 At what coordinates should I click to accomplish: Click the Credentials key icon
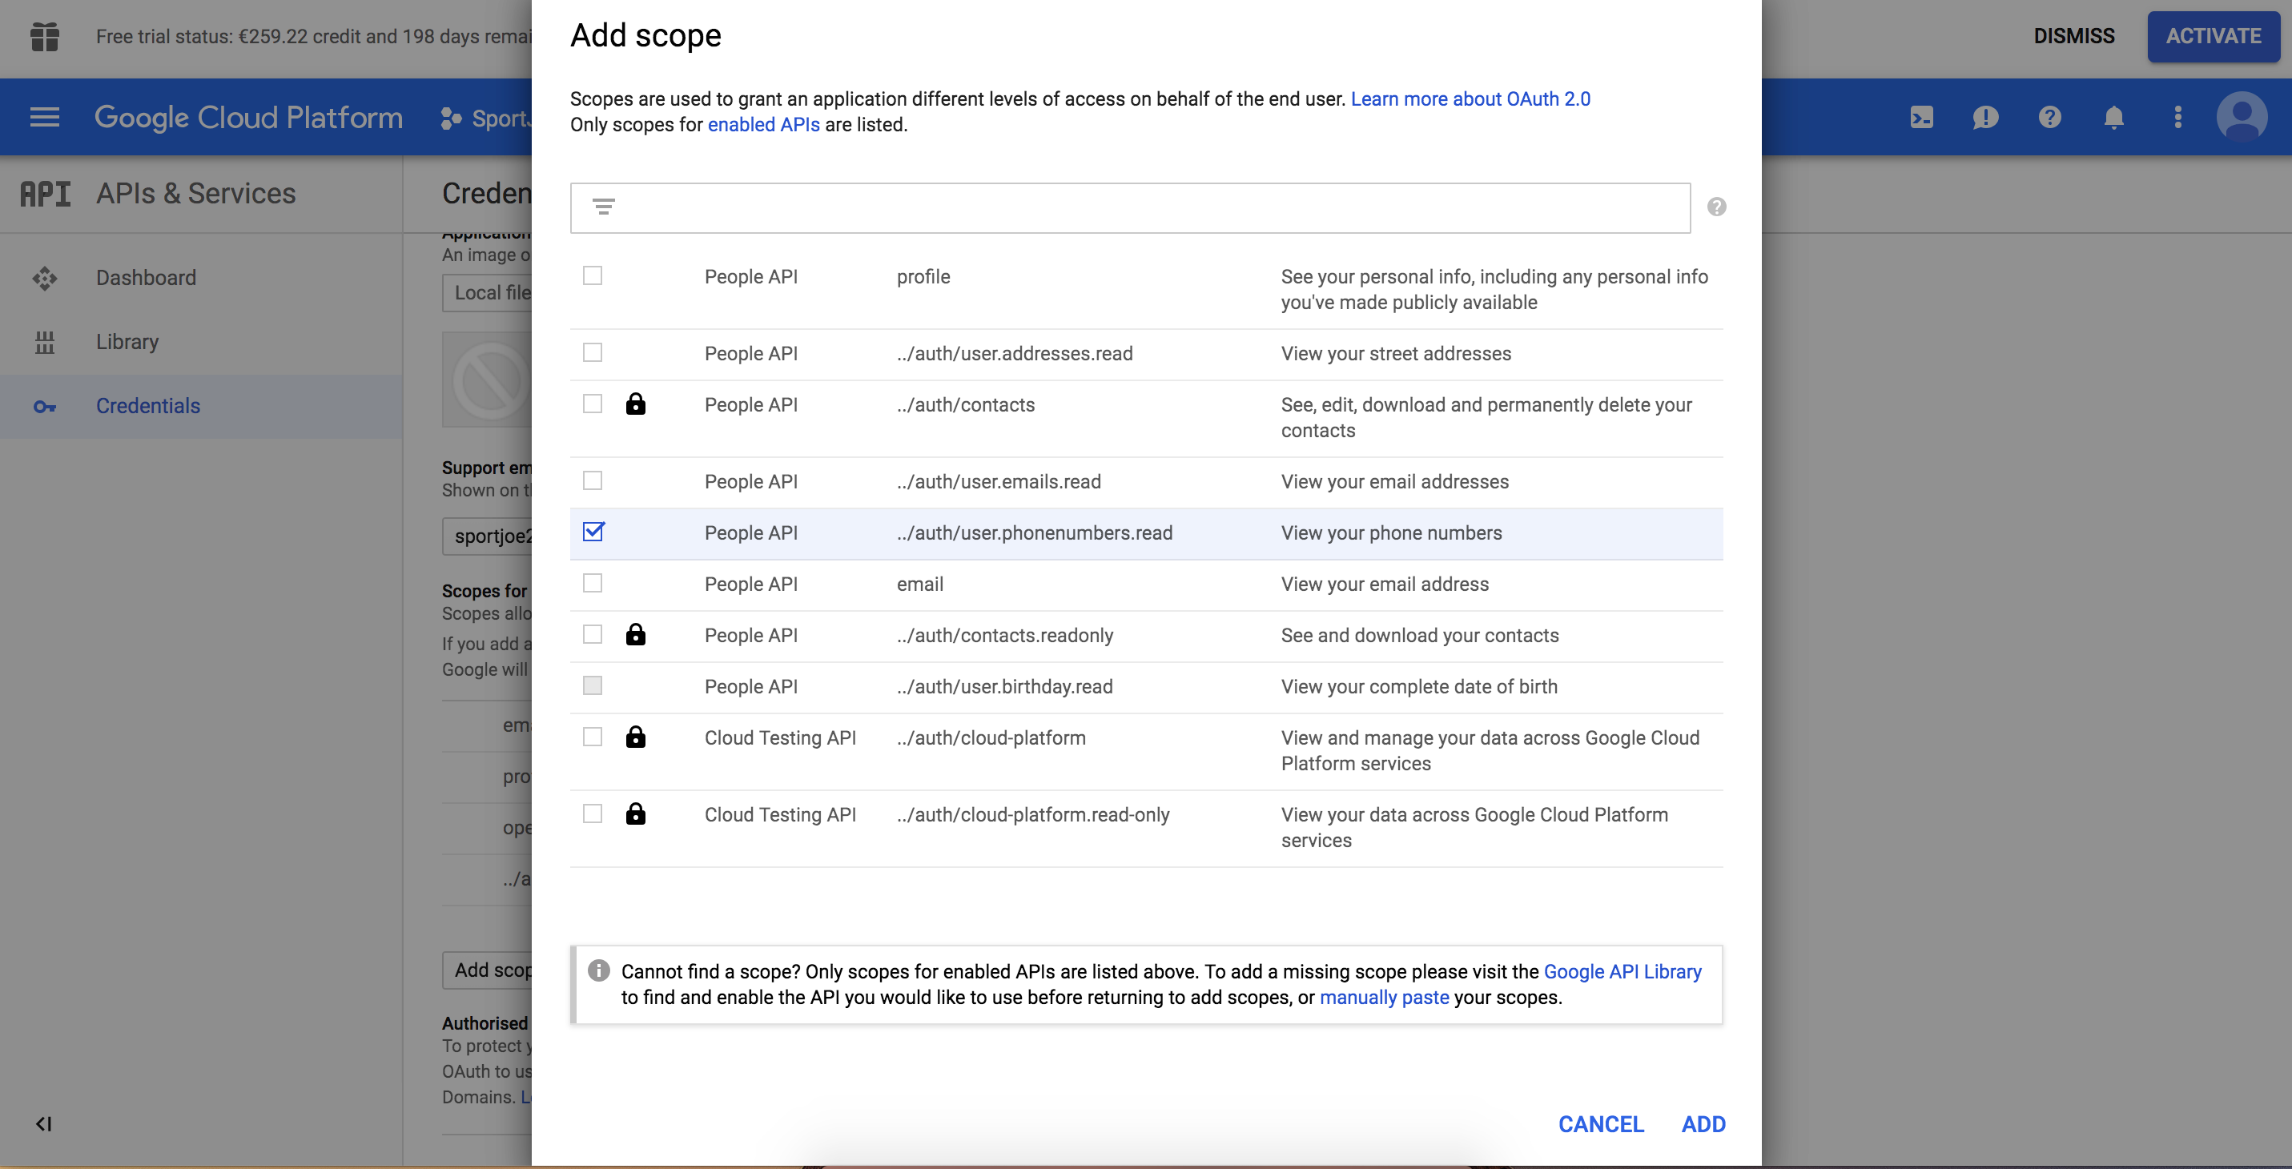point(45,407)
